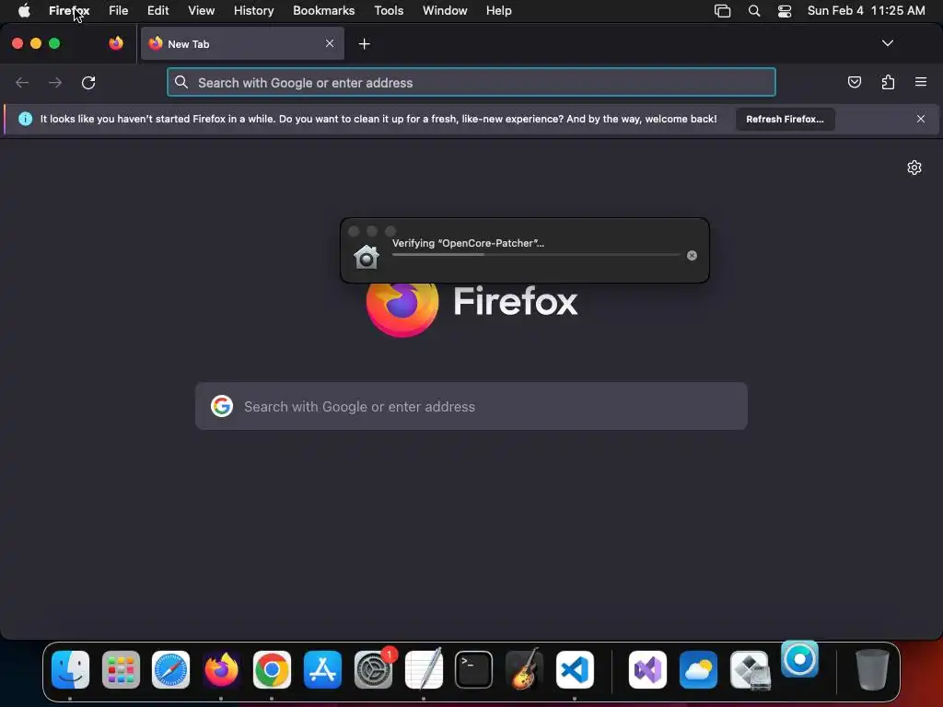Open Visual Studio purple icon in Dock

pos(647,670)
